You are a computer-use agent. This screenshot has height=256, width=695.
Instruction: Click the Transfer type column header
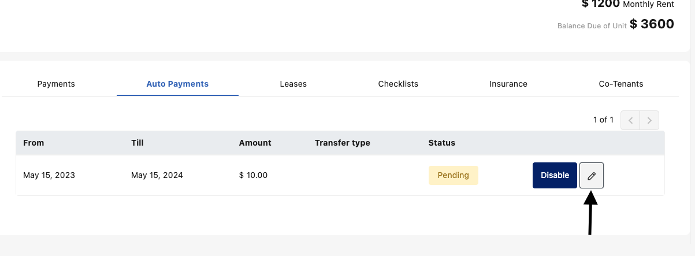pos(342,143)
